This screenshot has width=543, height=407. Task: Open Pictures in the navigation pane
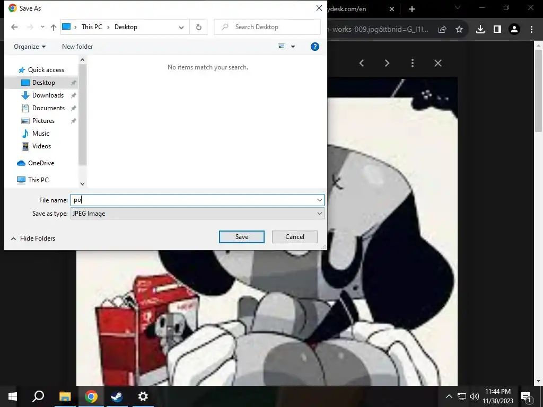point(43,121)
